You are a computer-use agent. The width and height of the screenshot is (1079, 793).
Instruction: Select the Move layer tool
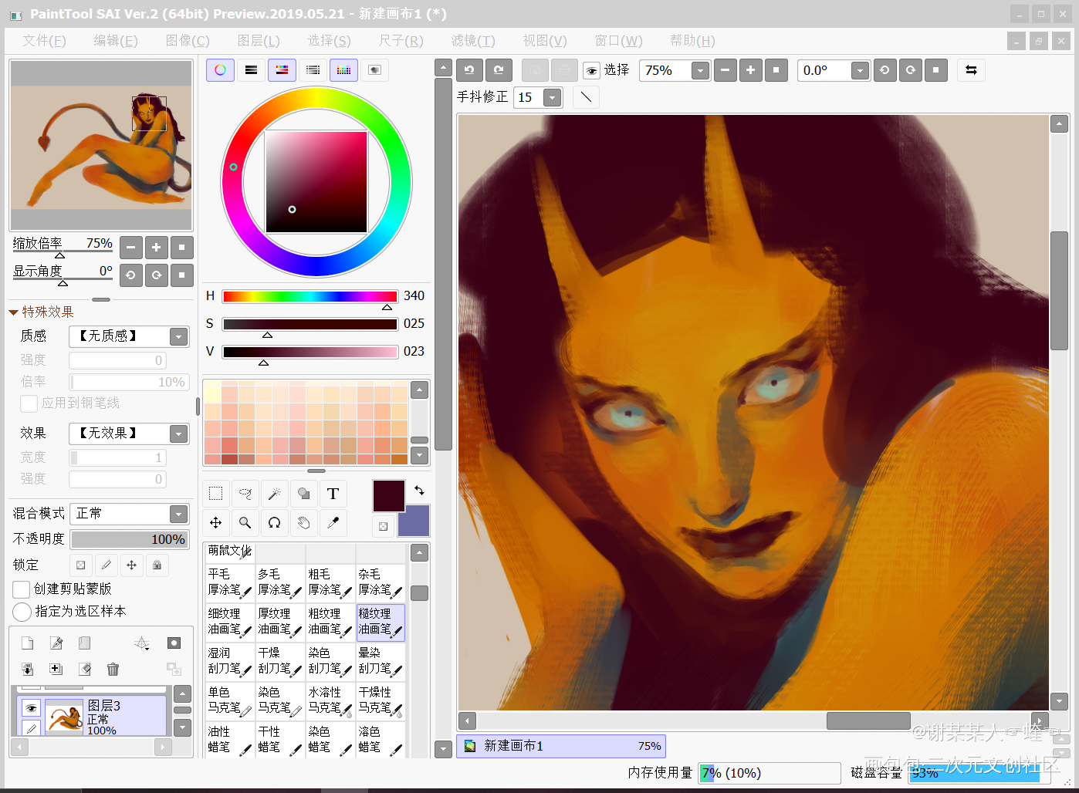pyautogui.click(x=216, y=523)
